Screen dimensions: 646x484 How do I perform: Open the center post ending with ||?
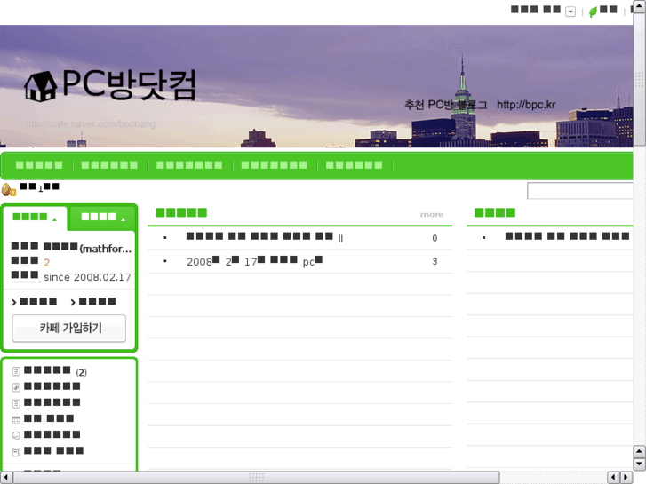[265, 237]
